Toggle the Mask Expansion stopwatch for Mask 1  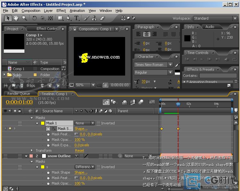(48, 145)
